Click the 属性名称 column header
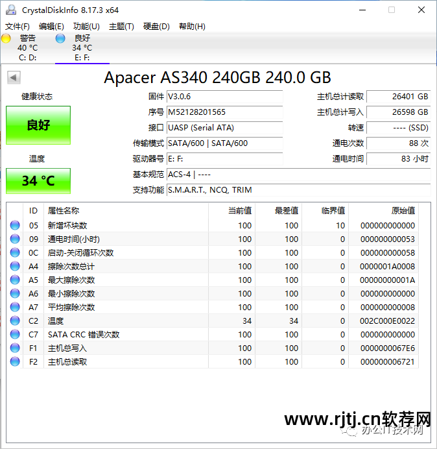The height and width of the screenshot is (449, 437). [x=64, y=211]
